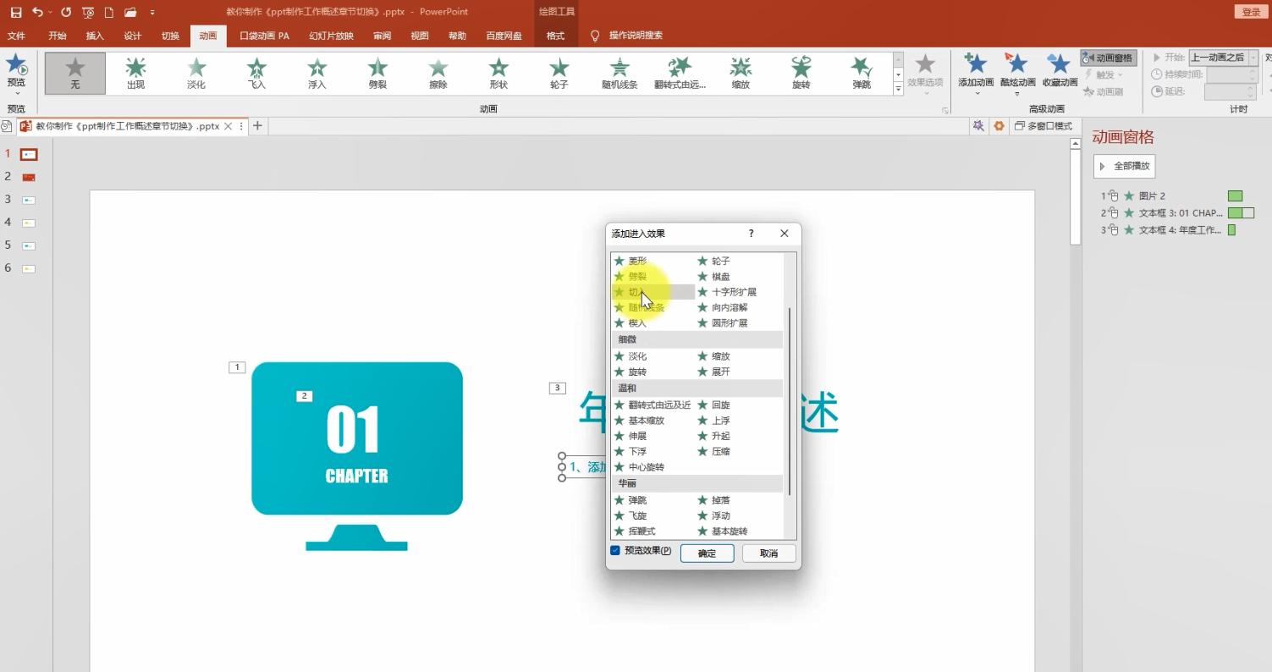The image size is (1272, 672).
Task: Save the presentation using the save icon
Action: tap(16, 12)
